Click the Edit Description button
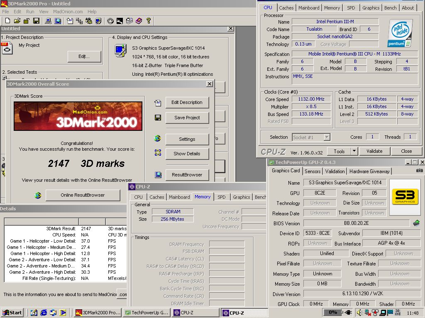This screenshot has height=318, width=425. click(x=187, y=103)
